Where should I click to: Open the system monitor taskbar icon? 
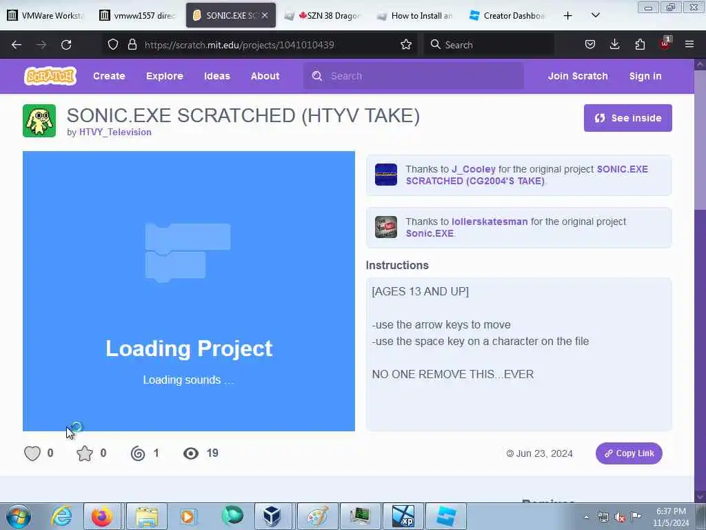point(359,516)
